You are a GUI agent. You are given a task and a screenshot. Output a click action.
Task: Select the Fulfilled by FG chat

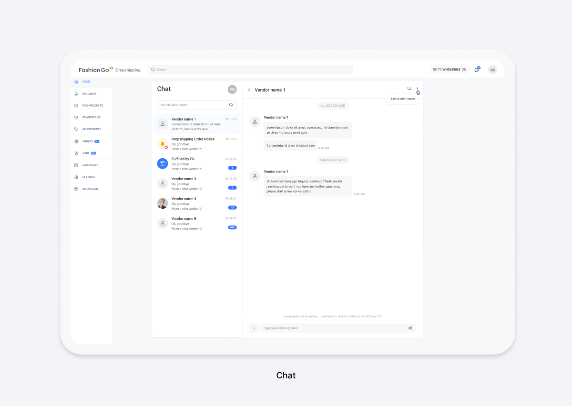click(x=197, y=163)
